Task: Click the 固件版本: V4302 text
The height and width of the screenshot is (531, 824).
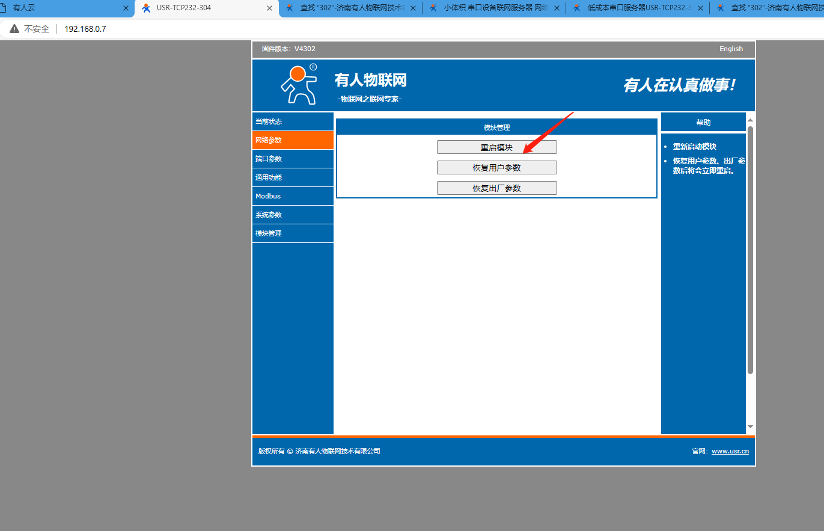Action: tap(288, 49)
